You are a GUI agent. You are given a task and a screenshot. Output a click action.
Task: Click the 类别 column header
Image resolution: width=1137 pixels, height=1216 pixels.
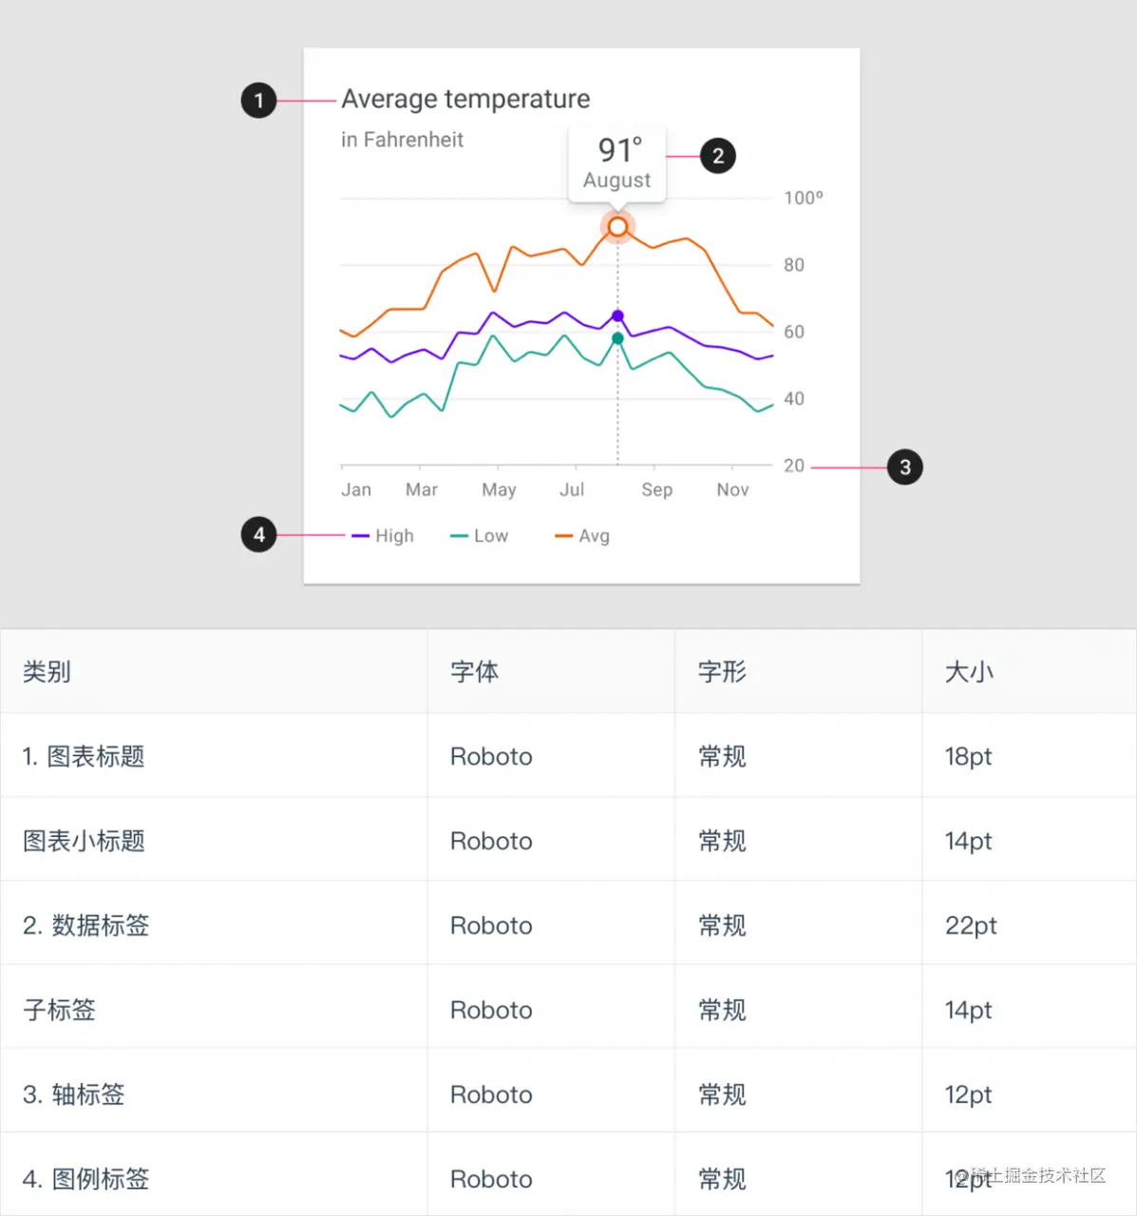tap(46, 672)
